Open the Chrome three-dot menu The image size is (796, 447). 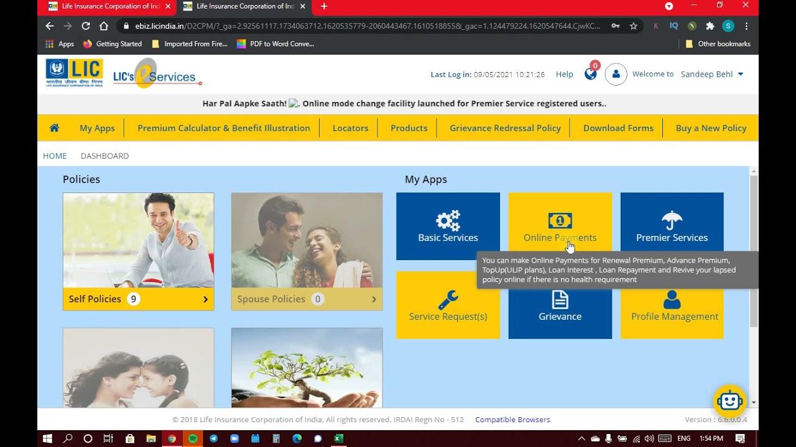746,26
